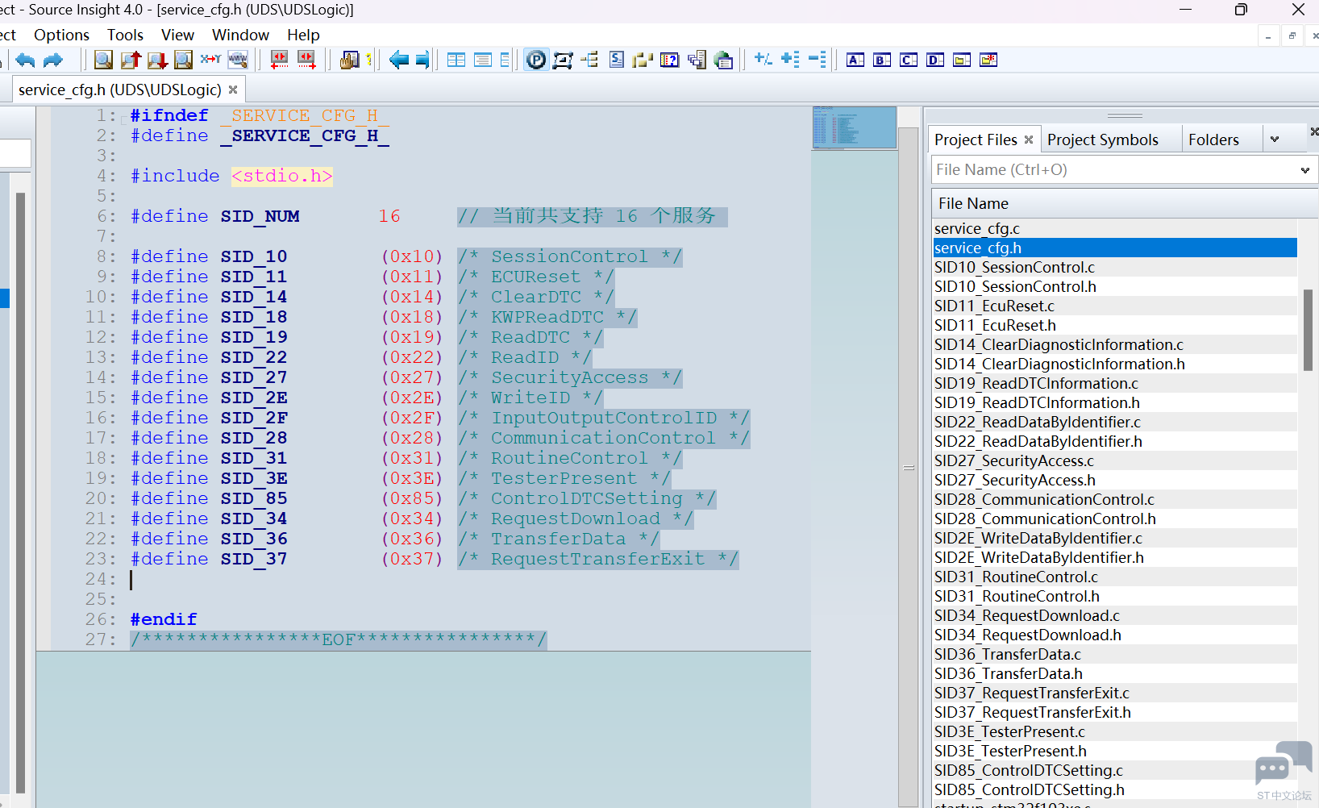The width and height of the screenshot is (1319, 808).
Task: Click the WWW search icon
Action: [238, 60]
